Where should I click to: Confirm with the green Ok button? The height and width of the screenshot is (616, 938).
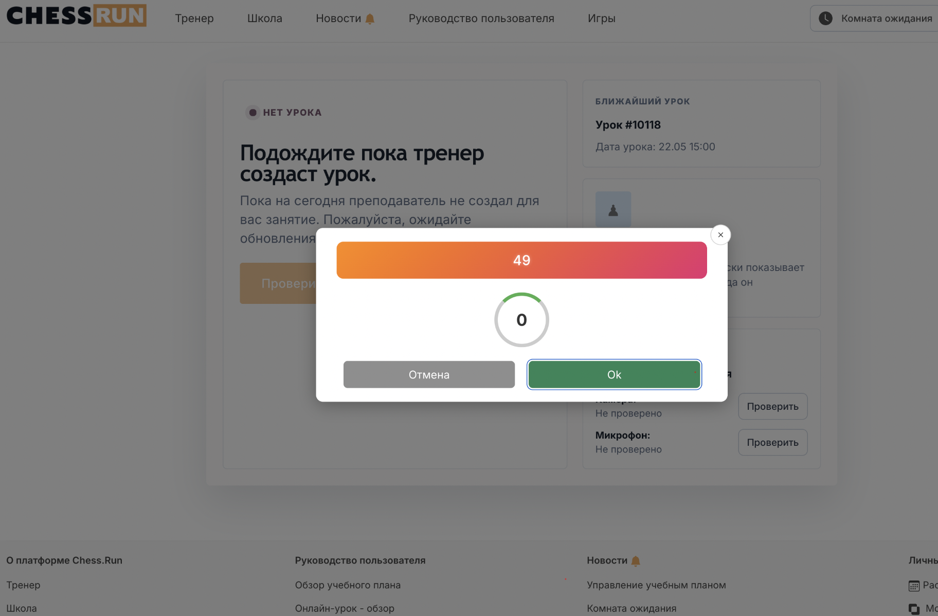(x=614, y=374)
